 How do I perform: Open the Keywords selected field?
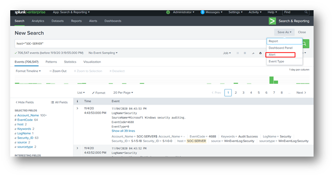(24, 129)
